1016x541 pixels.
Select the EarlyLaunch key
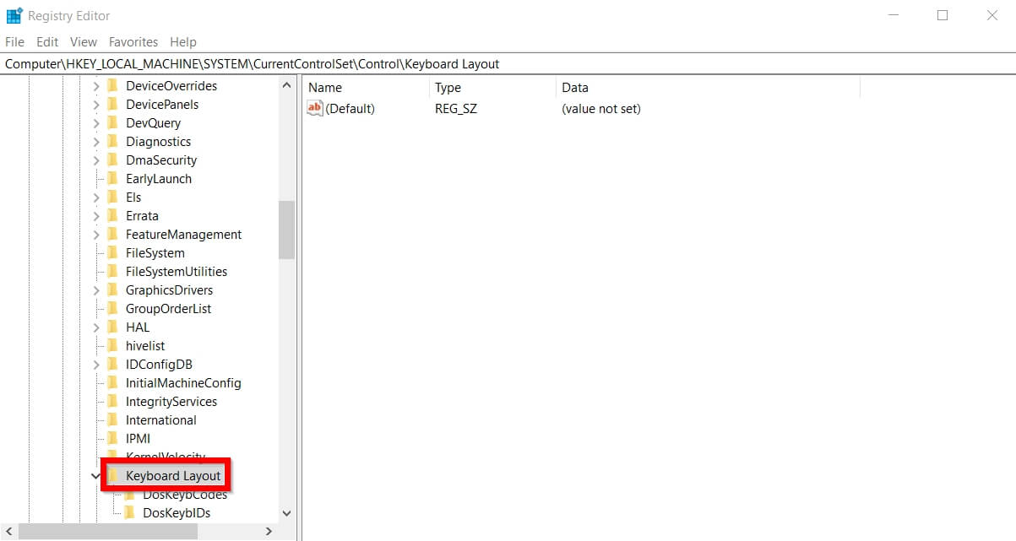click(x=159, y=178)
